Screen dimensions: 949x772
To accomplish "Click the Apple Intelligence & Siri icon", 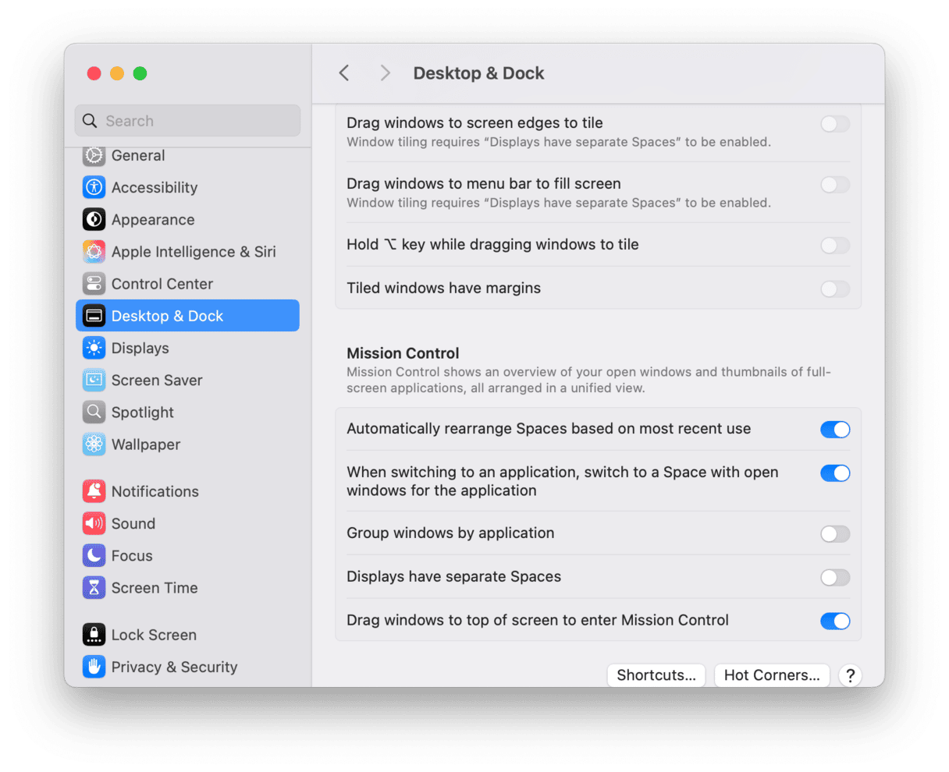I will [94, 251].
